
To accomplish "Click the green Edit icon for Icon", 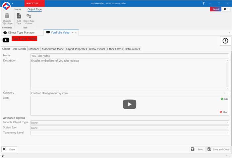I will [x=222, y=99].
